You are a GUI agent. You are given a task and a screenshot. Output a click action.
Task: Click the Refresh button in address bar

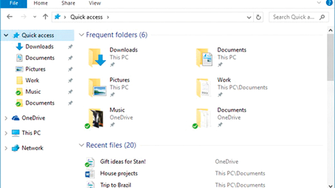point(259,17)
